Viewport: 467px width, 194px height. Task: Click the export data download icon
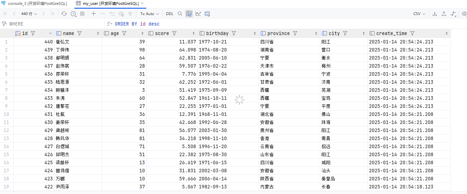[435, 14]
